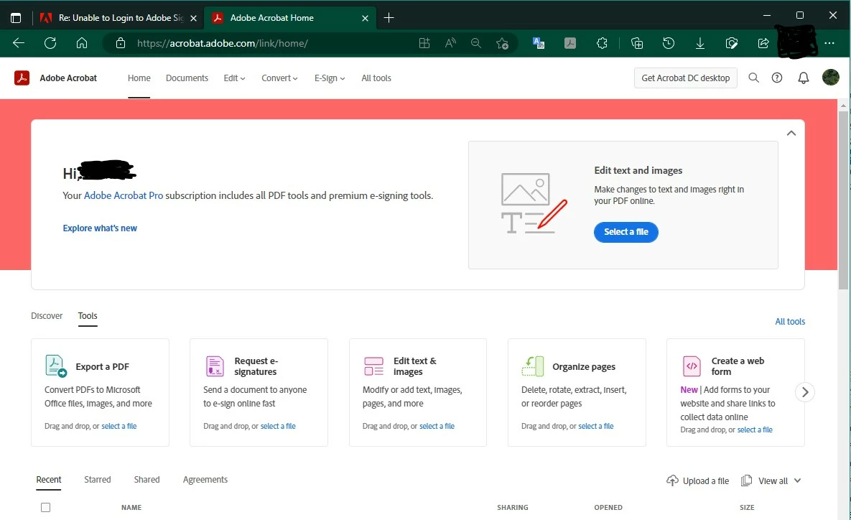Image resolution: width=851 pixels, height=520 pixels.
Task: Sort by the NAME column header
Action: tap(131, 508)
